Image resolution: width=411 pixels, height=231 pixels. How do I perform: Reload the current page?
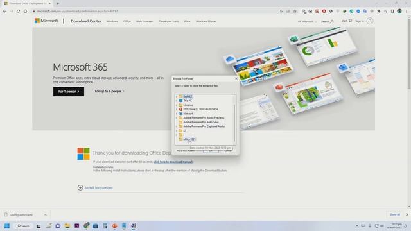point(18,12)
